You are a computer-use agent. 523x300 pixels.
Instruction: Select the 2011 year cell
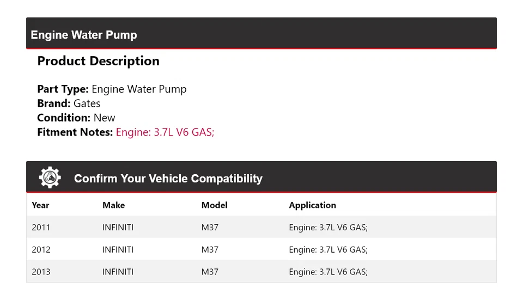[x=41, y=228]
